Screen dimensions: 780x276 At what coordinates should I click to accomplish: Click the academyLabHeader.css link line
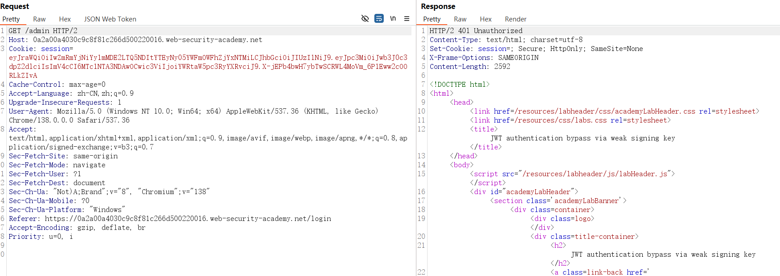(x=615, y=111)
